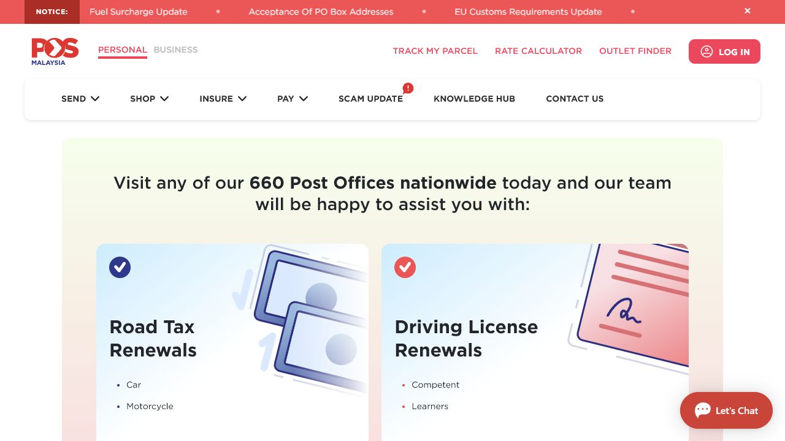This screenshot has height=441, width=785.
Task: Click the user icon in Log In button
Action: (x=706, y=51)
